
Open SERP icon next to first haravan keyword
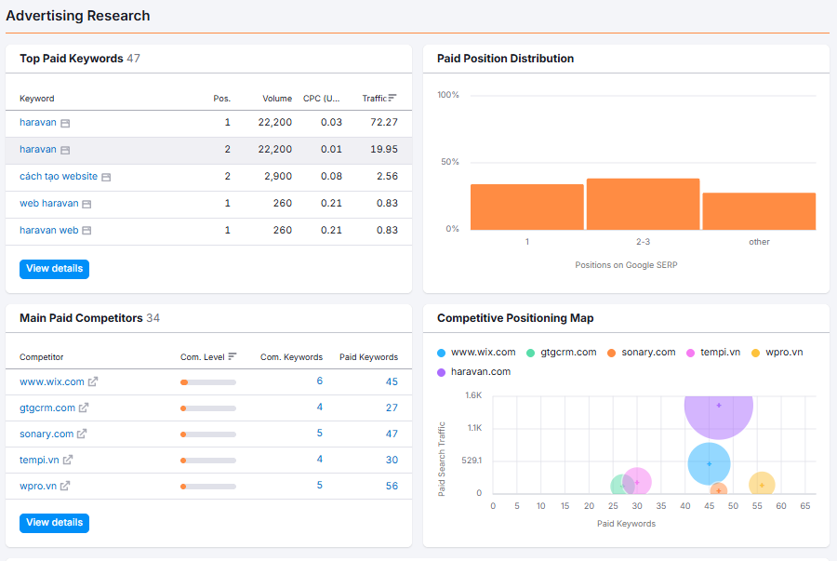click(x=65, y=124)
